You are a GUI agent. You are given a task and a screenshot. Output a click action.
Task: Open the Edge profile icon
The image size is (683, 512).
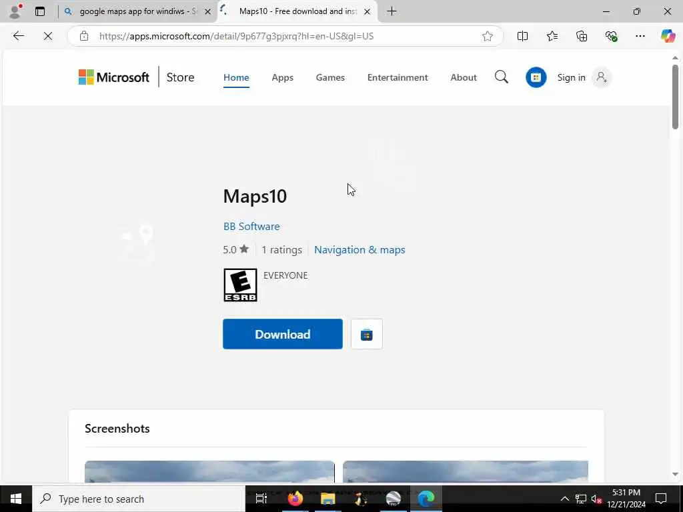pos(15,11)
